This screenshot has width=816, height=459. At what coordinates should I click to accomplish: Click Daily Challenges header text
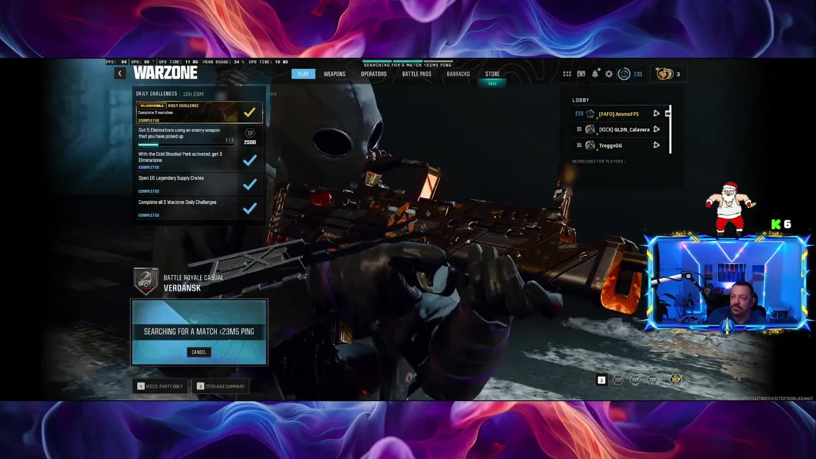click(156, 94)
